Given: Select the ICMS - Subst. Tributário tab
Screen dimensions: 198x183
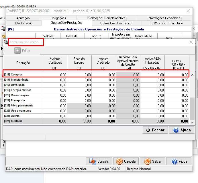Looking at the screenshot, I should pyautogui.click(x=166, y=23).
